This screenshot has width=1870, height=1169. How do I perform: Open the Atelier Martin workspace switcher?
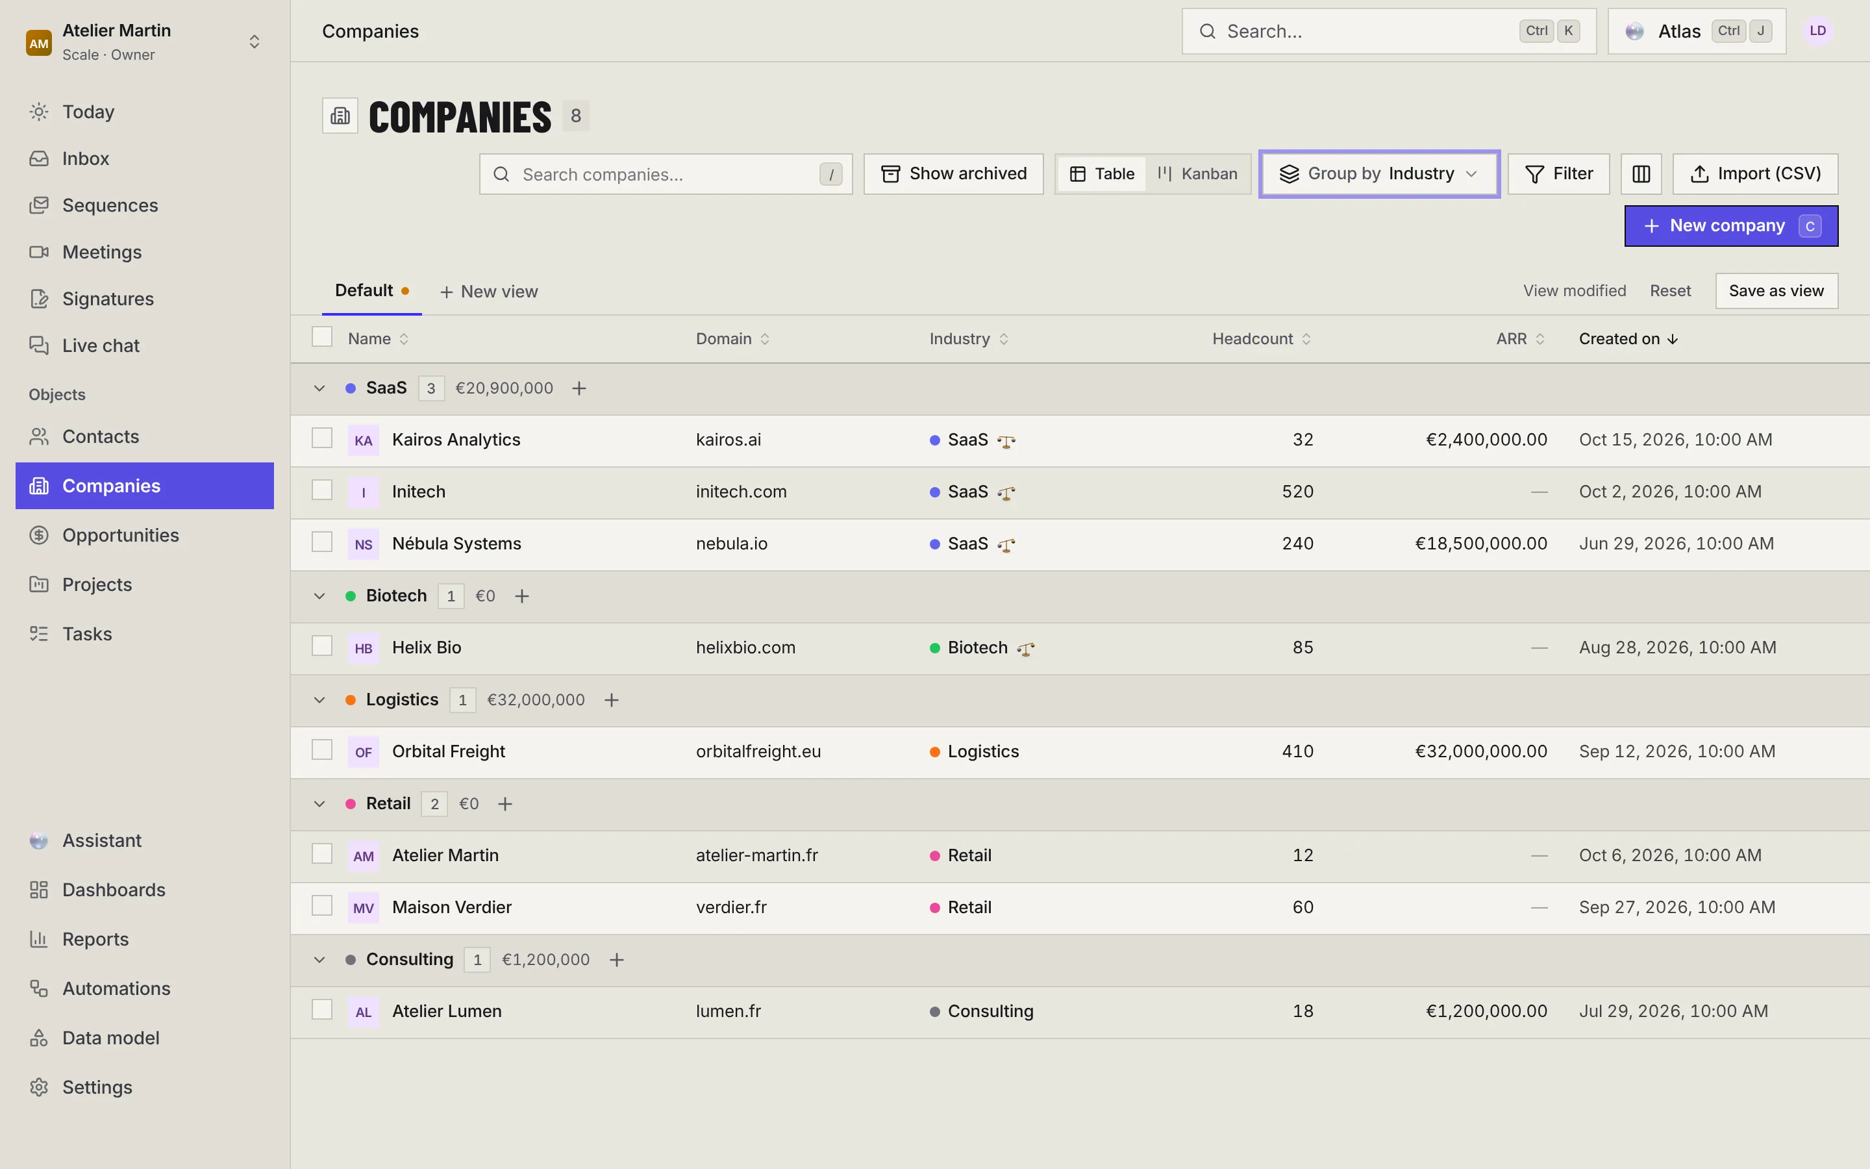click(x=145, y=42)
